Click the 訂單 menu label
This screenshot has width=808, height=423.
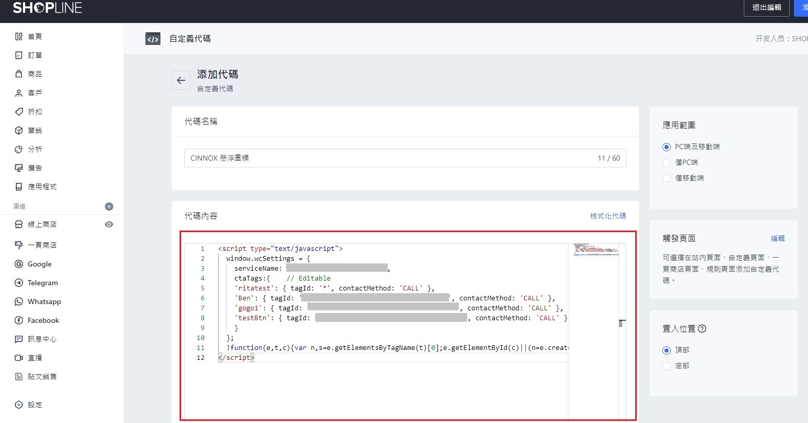(x=35, y=55)
